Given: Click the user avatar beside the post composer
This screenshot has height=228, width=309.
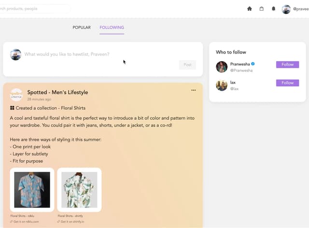Looking at the screenshot, I should pos(16,54).
